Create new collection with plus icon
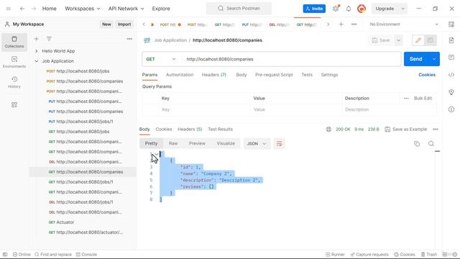The image size is (460, 259). (37, 39)
